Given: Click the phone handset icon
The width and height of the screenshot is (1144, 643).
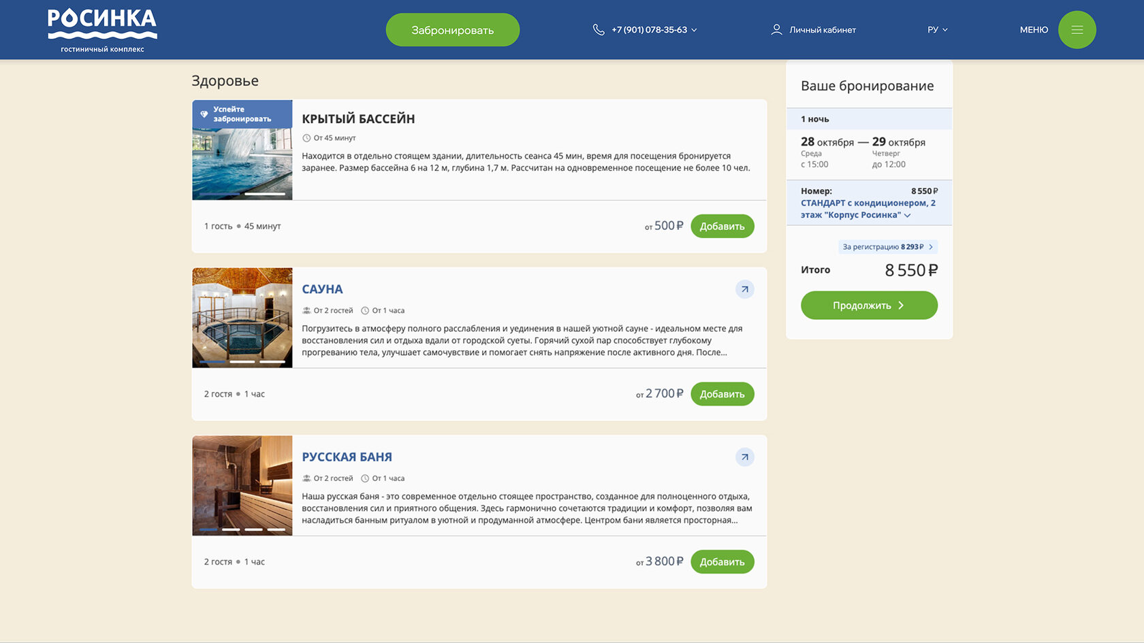Looking at the screenshot, I should coord(599,30).
